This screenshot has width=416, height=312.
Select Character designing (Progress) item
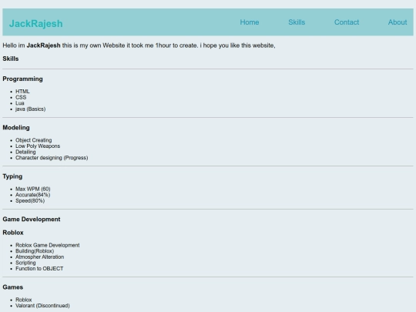[52, 158]
